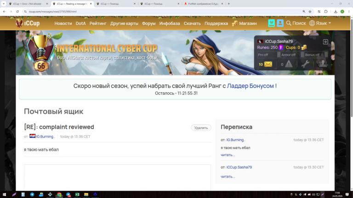Open Excel from the taskbar
The height and width of the screenshot is (198, 353).
click(x=77, y=194)
